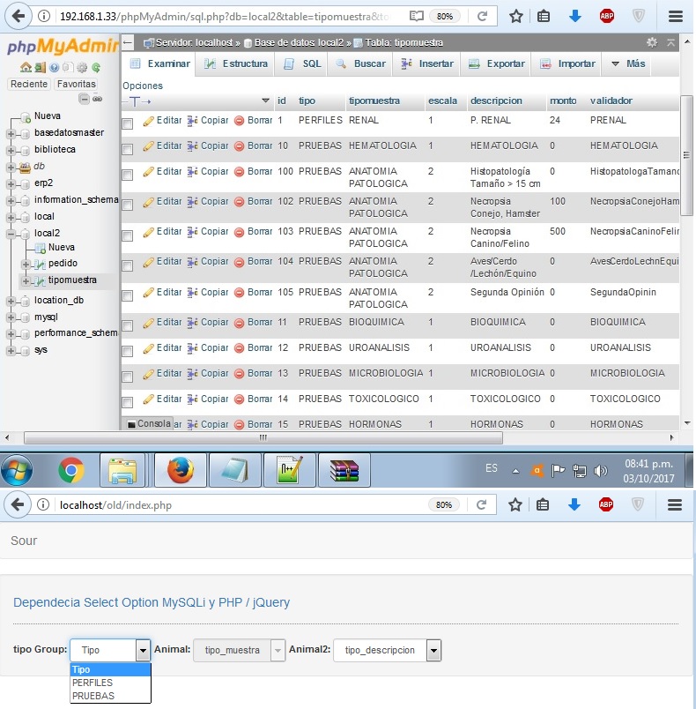This screenshot has height=709, width=696.
Task: Click the downloads arrow icon in top browser
Action: click(x=575, y=16)
